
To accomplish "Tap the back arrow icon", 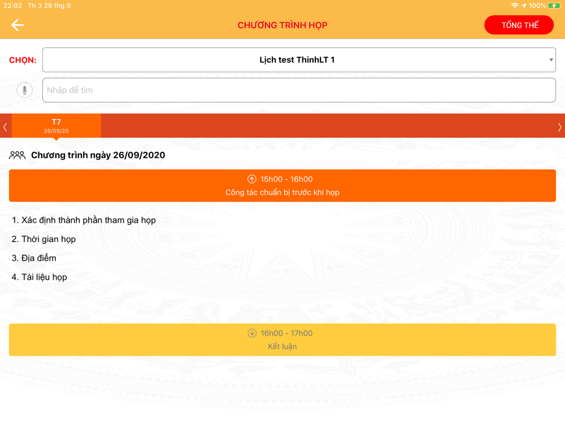I will [x=18, y=25].
